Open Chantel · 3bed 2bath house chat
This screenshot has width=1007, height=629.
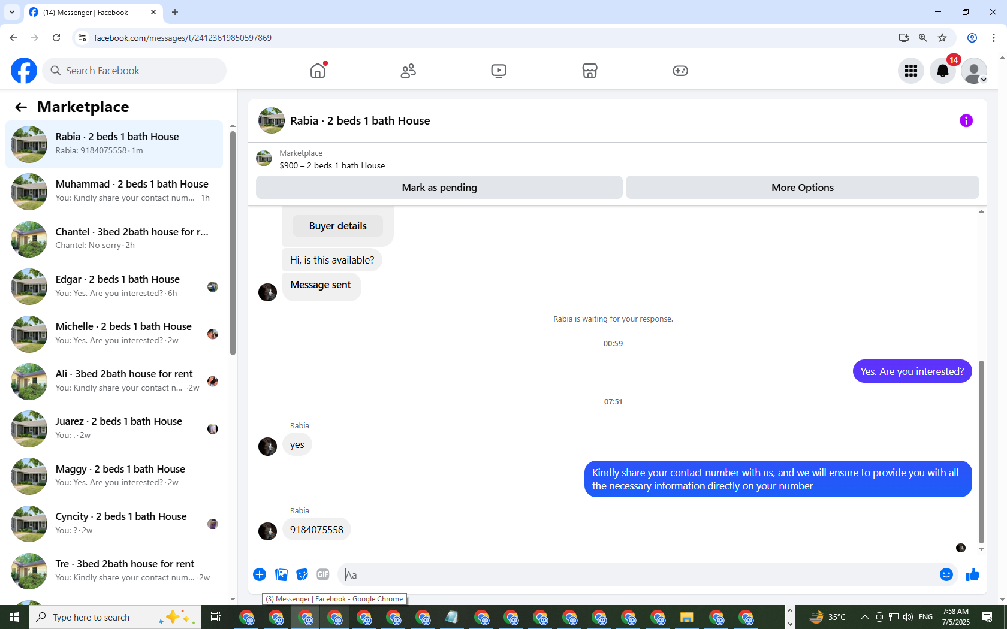pyautogui.click(x=114, y=239)
